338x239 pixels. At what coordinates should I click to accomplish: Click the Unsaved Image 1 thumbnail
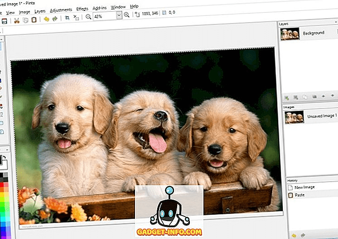coord(294,117)
